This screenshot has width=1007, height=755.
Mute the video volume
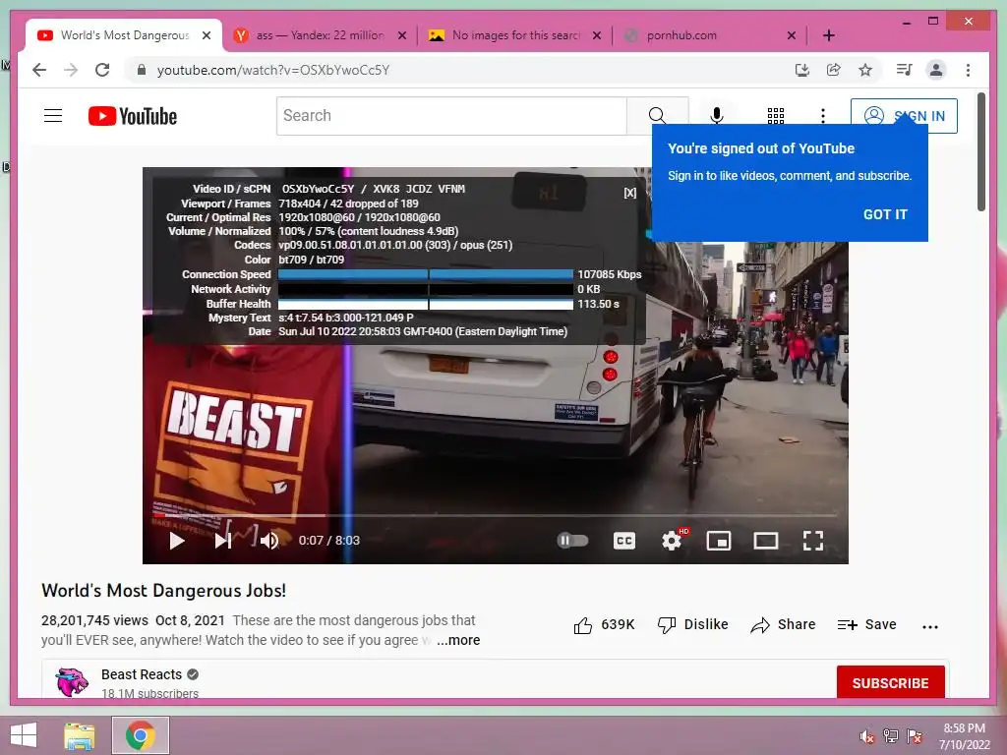pyautogui.click(x=269, y=541)
